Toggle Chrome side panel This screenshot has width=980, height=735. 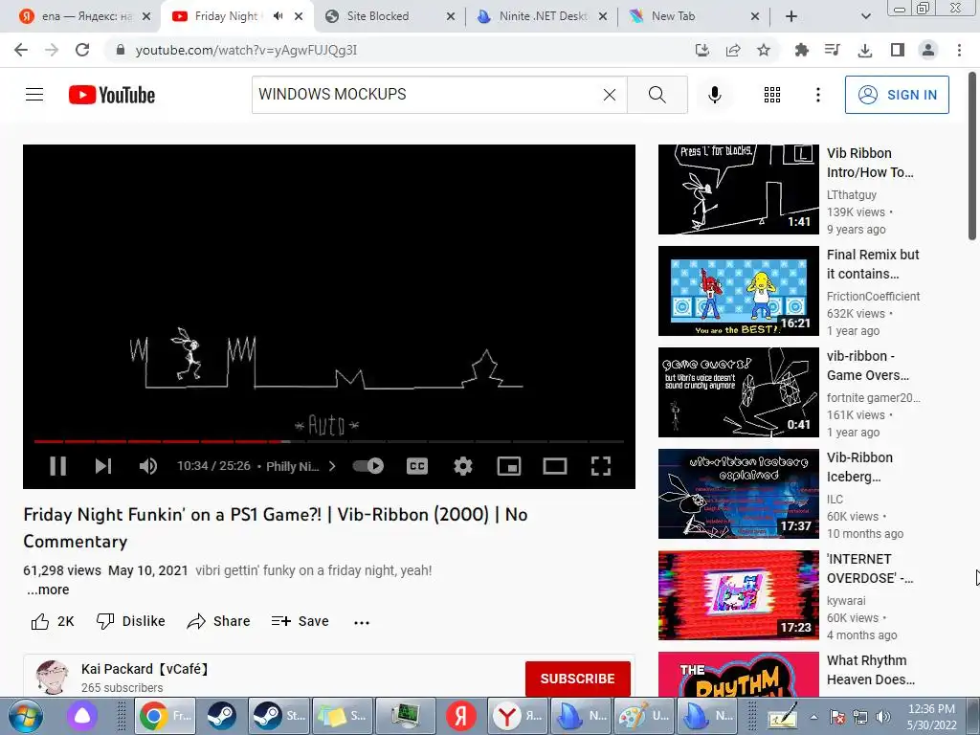898,50
